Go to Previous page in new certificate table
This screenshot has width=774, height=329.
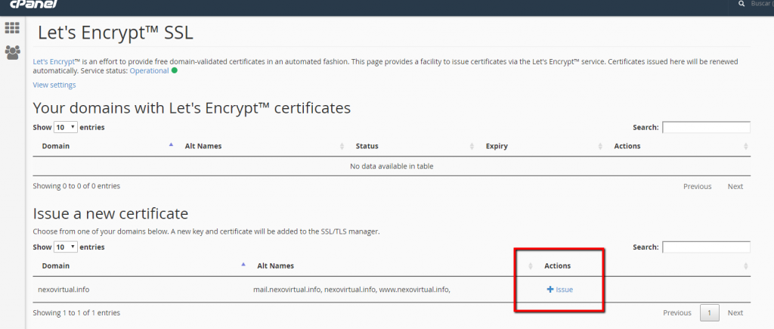click(676, 312)
